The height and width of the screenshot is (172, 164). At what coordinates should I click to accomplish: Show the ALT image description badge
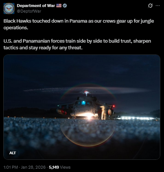(13, 153)
